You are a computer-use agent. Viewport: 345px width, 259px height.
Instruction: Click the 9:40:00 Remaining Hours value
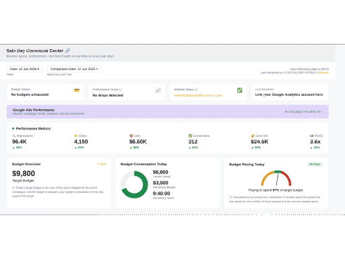click(x=162, y=194)
